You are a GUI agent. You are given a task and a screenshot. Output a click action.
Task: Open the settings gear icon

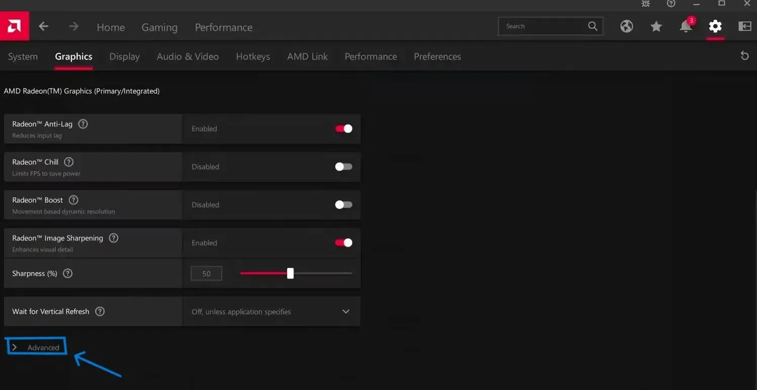(715, 26)
